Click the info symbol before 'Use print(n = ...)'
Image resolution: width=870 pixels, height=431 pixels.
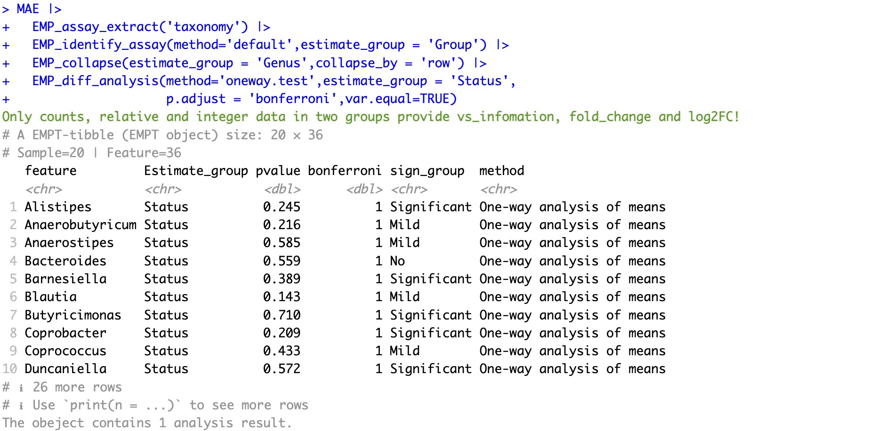tap(21, 406)
